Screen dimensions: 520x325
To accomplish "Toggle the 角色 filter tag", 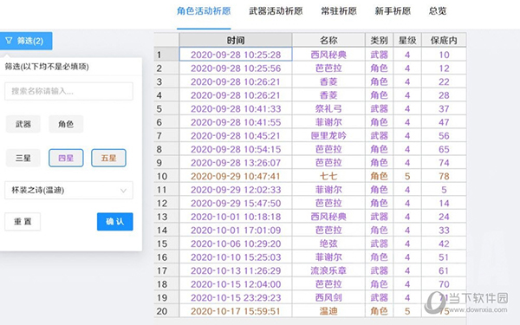I will tap(66, 124).
